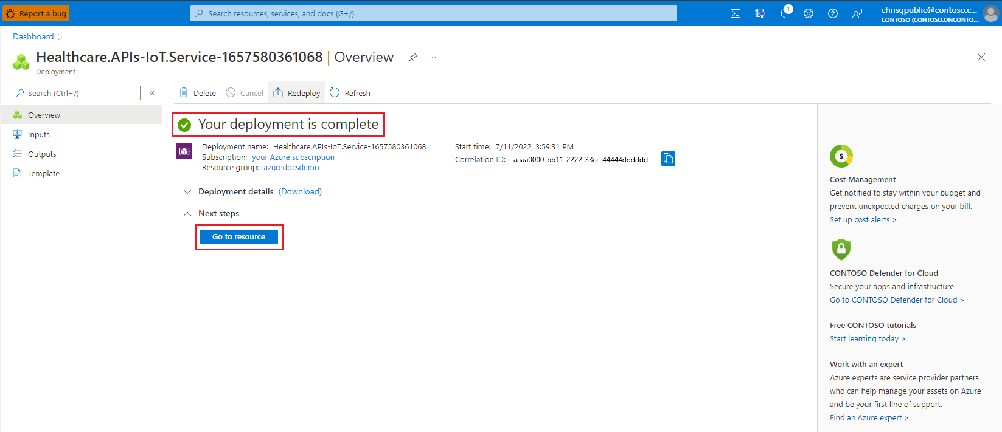Click Find an Azure expert link

(x=869, y=417)
